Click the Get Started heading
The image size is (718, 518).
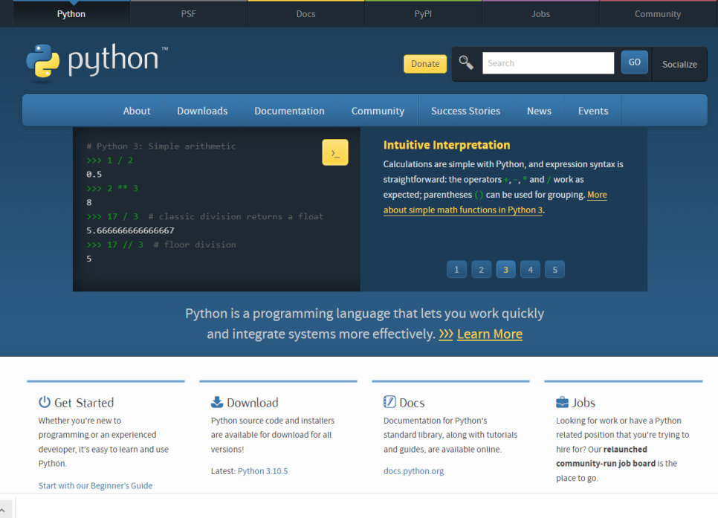(x=84, y=403)
